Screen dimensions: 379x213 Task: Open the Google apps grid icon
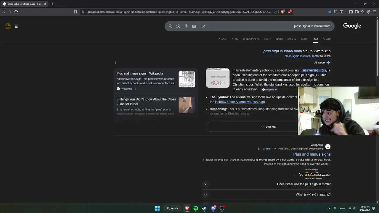17,26
